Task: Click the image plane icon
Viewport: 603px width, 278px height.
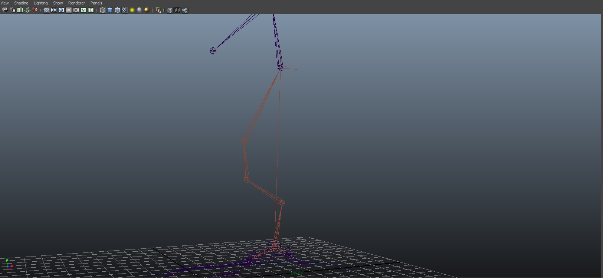Action: pos(27,10)
